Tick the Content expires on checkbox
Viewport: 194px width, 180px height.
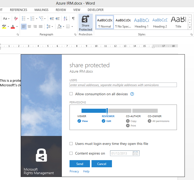pos(71,153)
